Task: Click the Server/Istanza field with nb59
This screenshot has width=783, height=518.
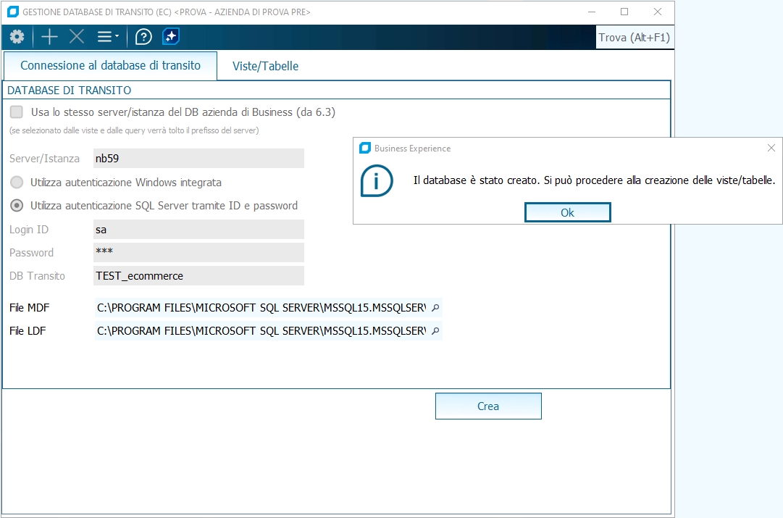Action: [x=198, y=159]
